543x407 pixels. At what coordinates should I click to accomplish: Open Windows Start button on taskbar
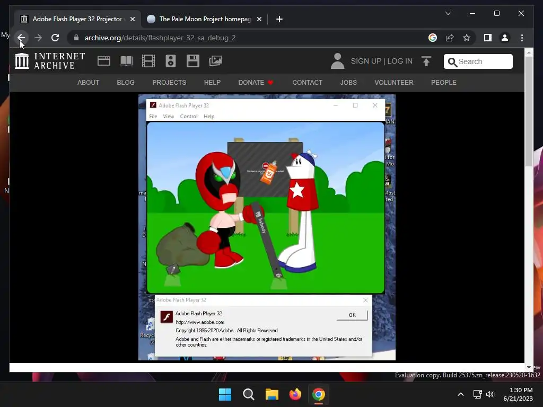click(225, 394)
